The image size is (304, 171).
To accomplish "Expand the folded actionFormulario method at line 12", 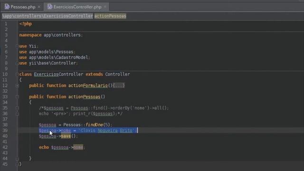I will coord(17,85).
